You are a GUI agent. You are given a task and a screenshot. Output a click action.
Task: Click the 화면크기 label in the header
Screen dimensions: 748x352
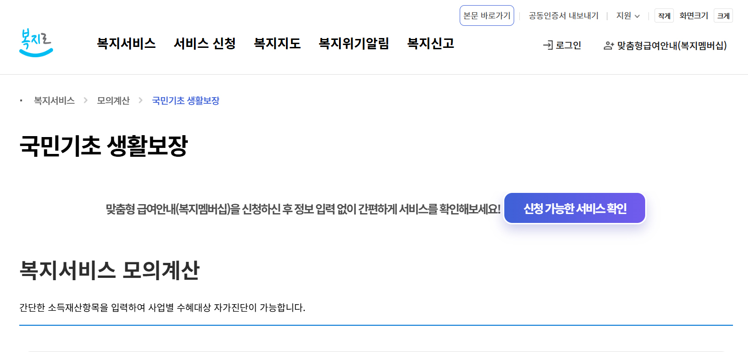click(x=694, y=15)
